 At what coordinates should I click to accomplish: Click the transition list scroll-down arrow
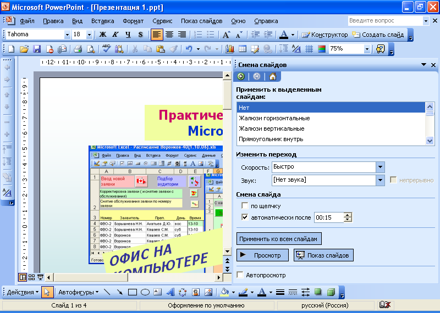point(430,141)
